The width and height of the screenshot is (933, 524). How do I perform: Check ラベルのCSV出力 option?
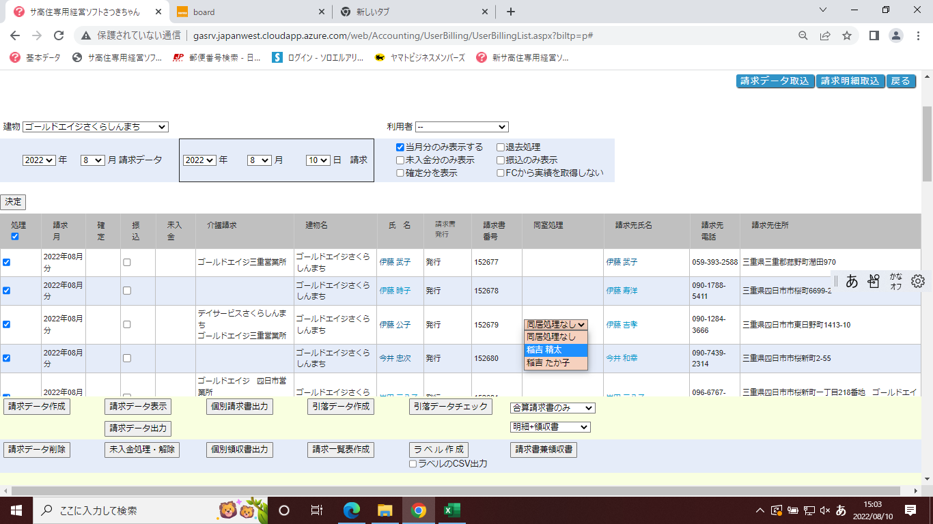[413, 464]
